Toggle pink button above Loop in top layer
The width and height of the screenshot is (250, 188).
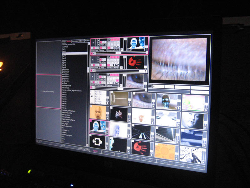point(101,48)
